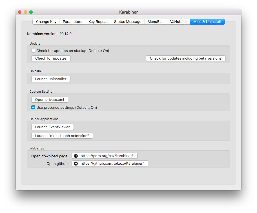Screen dimensions: 257x213
Task: Check for updates including beta versions
Action: [x=186, y=58]
